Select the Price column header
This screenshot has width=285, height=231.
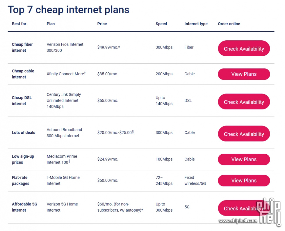pos(102,24)
